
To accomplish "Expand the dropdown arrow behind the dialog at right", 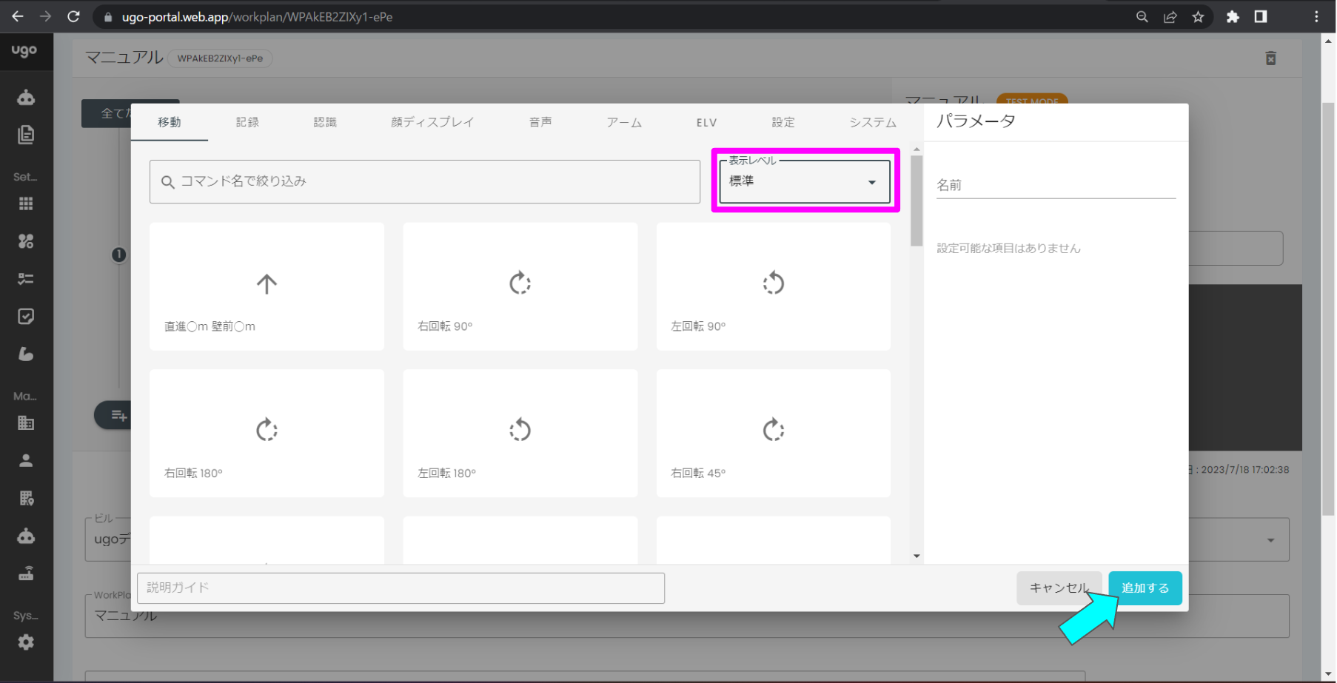I will 1270,540.
